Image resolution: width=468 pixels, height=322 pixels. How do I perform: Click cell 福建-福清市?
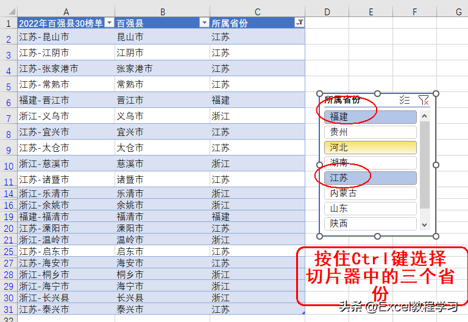[x=66, y=216]
